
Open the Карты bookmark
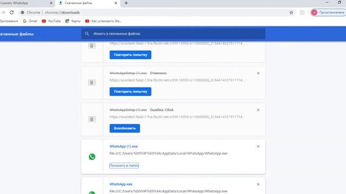pyautogui.click(x=73, y=21)
